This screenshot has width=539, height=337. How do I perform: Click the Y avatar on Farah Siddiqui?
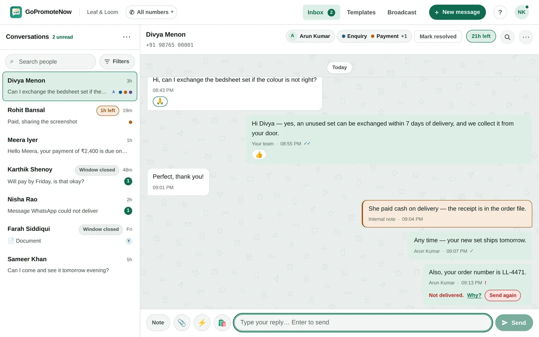click(129, 241)
